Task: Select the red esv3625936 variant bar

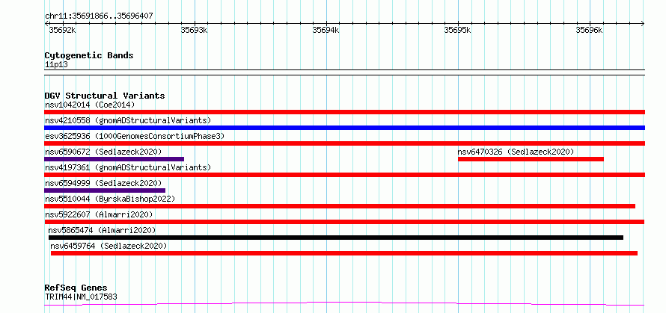Action: coord(344,143)
